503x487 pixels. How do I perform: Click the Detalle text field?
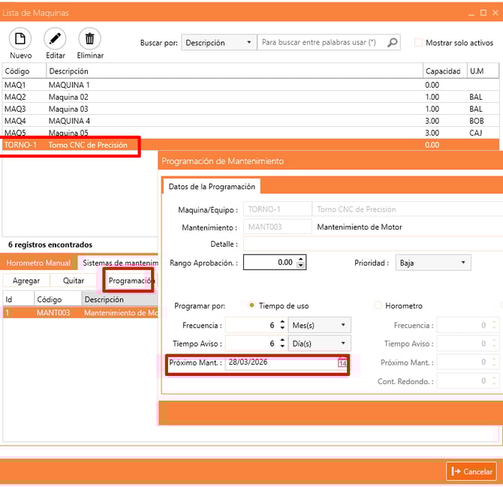(x=372, y=244)
